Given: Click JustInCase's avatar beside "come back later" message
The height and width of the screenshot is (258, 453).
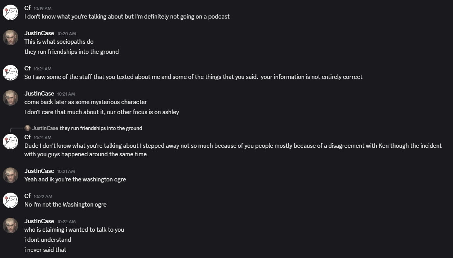Looking at the screenshot, I should (10, 98).
